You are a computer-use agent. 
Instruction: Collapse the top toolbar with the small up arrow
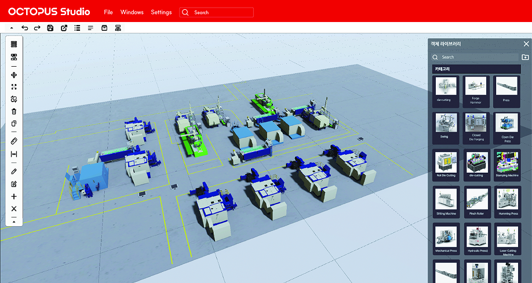[12, 28]
